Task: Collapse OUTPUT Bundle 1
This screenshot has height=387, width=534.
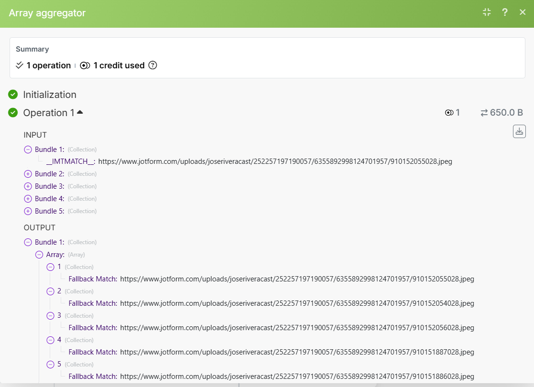Action: pyautogui.click(x=28, y=242)
